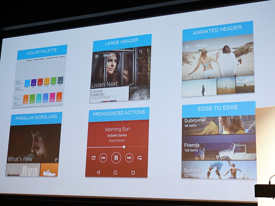Move the Morning Sun seek slider handle
Viewport: 275px width, 206px height.
click(x=124, y=147)
